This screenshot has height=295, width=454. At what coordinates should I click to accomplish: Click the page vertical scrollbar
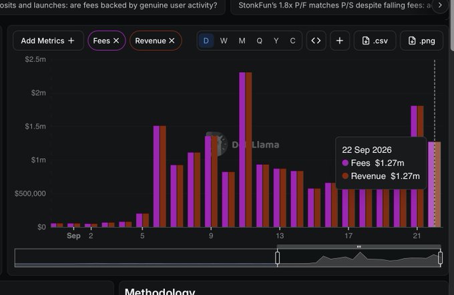452,25
